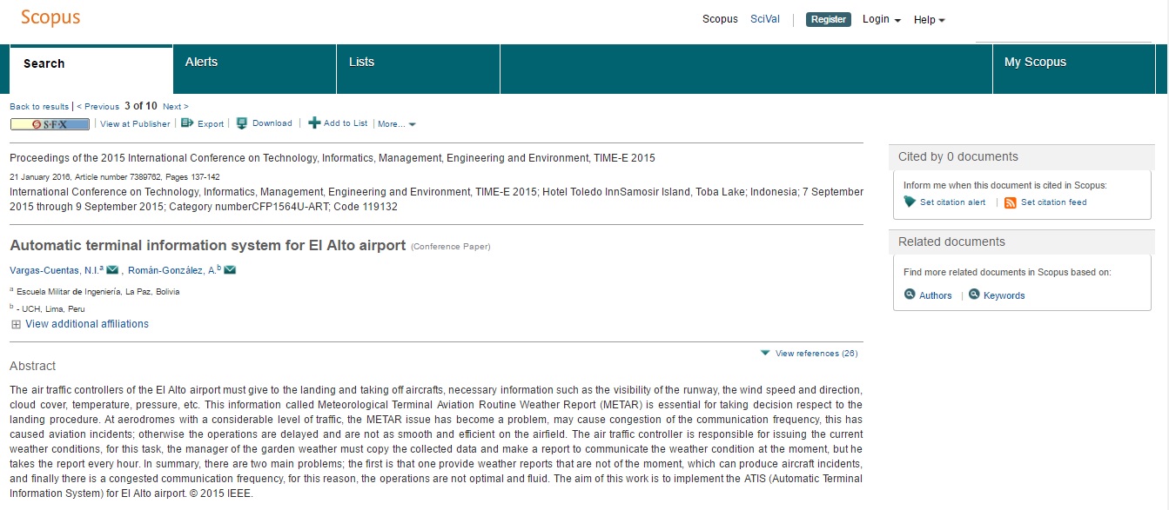
Task: Go Back to results link
Action: click(x=39, y=107)
